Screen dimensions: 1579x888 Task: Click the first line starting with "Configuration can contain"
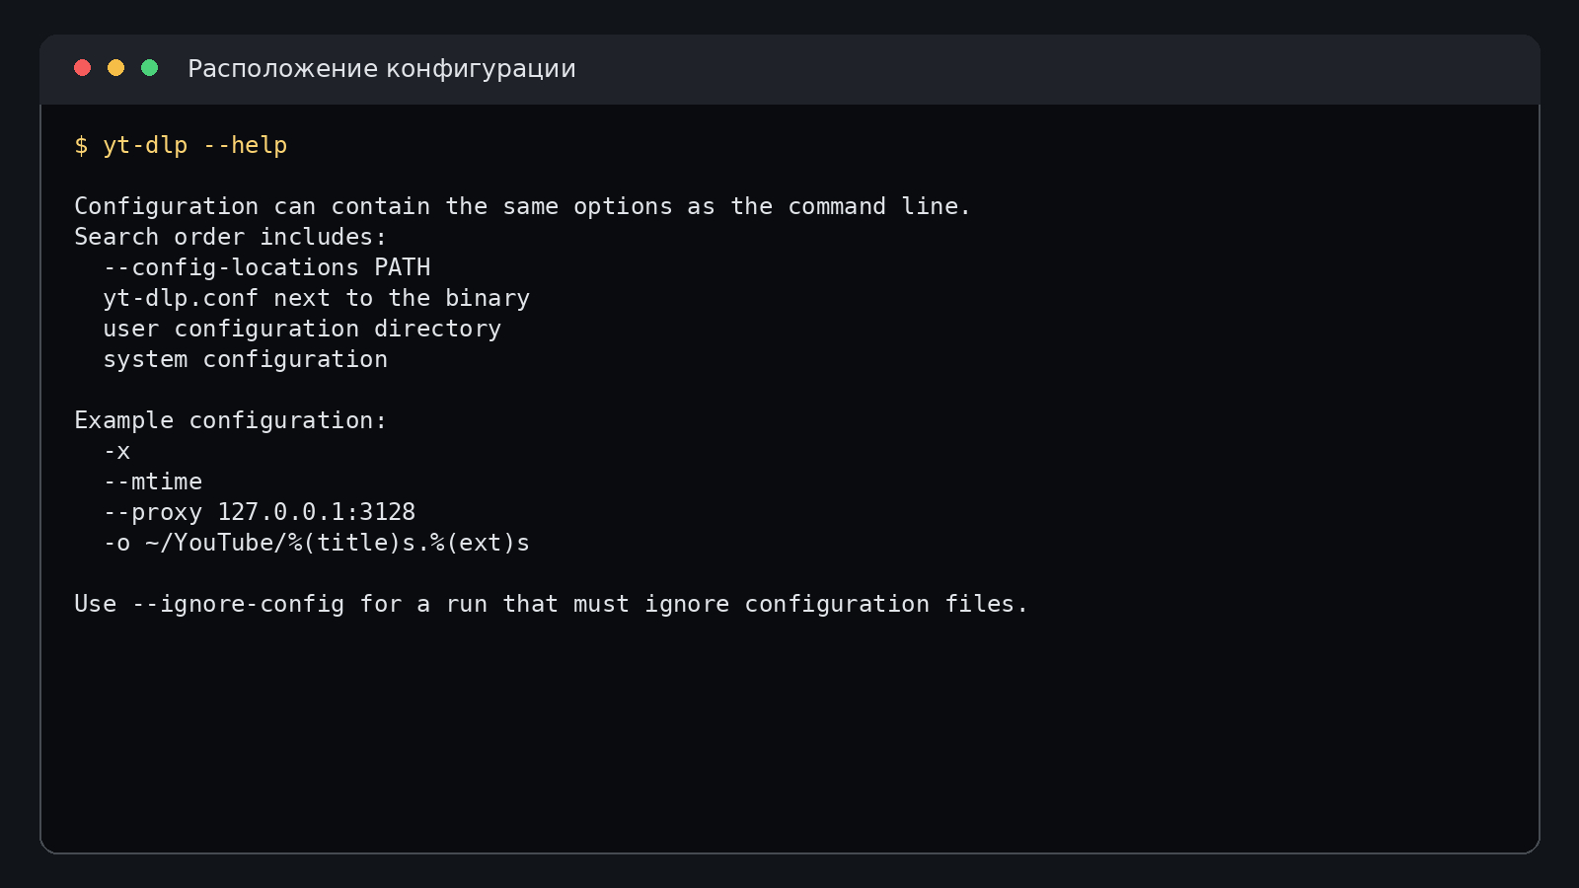click(523, 206)
